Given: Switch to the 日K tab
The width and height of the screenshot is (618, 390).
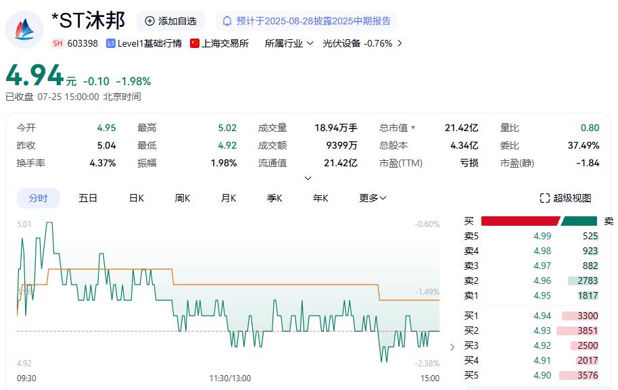Looking at the screenshot, I should tap(137, 198).
